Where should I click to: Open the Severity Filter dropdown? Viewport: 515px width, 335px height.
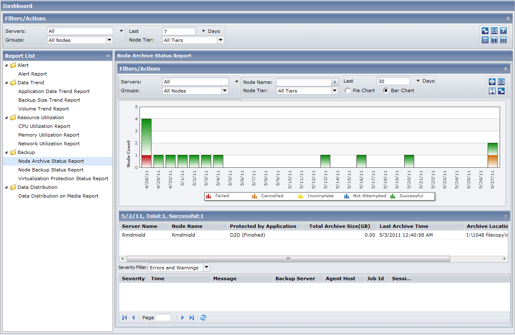click(207, 268)
